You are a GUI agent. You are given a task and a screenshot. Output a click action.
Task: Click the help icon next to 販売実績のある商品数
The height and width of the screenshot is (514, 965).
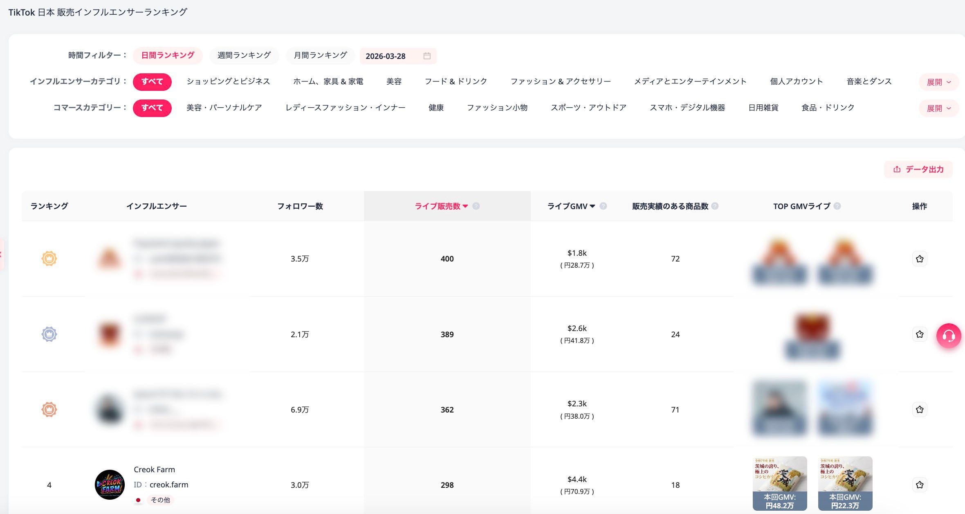[715, 206]
